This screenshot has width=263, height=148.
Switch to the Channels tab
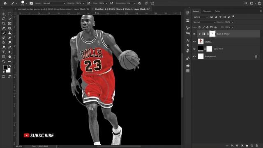207,11
